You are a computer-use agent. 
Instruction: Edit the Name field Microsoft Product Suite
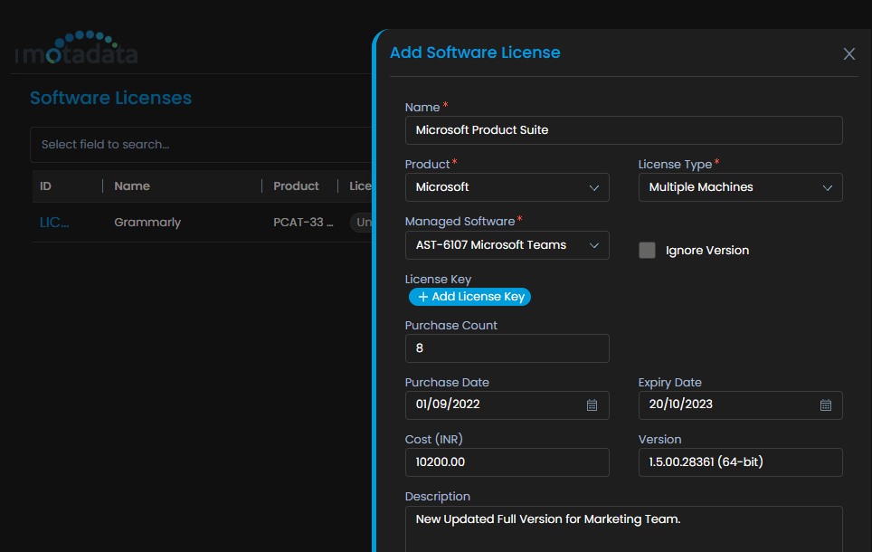(x=624, y=130)
